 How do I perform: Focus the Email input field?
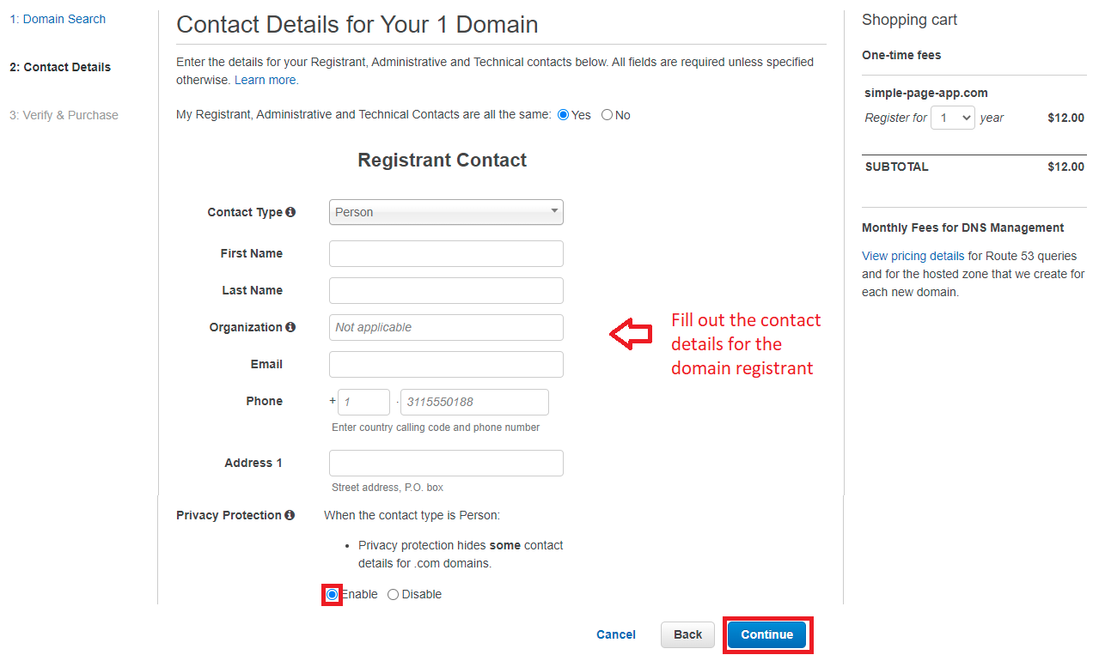coord(446,364)
